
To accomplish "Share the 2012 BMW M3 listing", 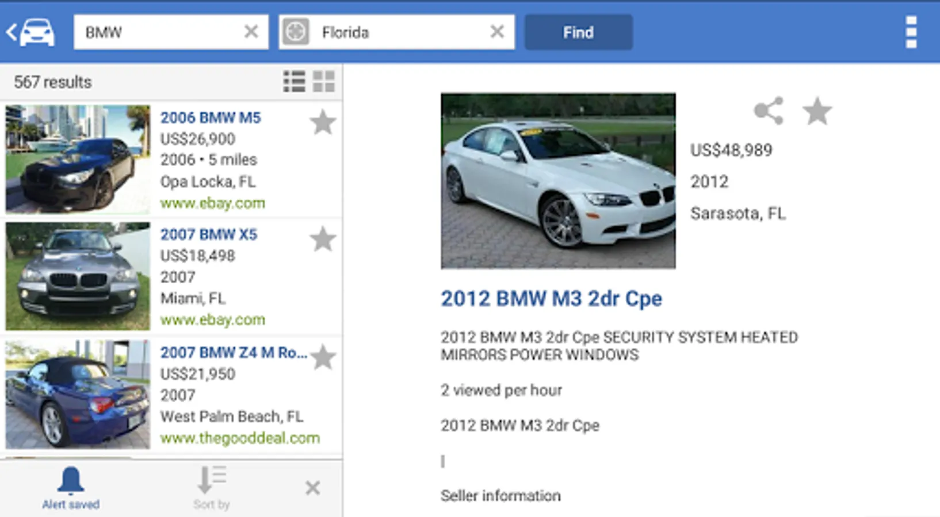I will point(769,110).
